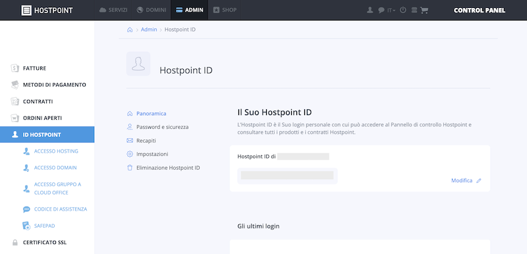Click the server icon beside the cart
The width and height of the screenshot is (527, 254).
pyautogui.click(x=414, y=10)
